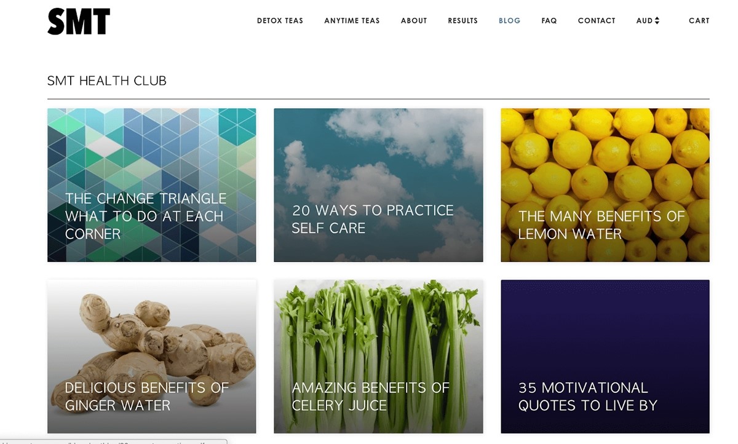Open 35 Motivational Quotes to Live By post
This screenshot has height=444, width=738.
pyautogui.click(x=605, y=357)
